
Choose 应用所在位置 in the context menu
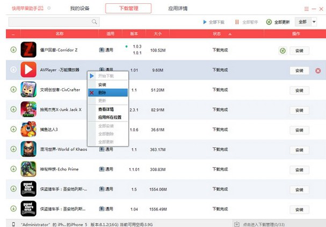coord(108,117)
